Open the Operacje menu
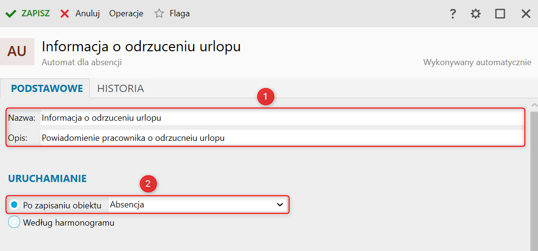538x251 pixels. [126, 13]
